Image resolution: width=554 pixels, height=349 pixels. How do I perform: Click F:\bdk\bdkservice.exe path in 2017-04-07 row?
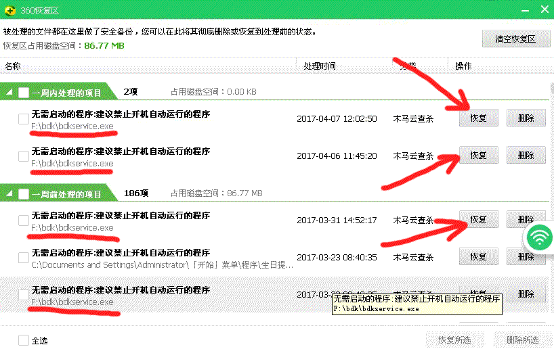click(x=72, y=126)
